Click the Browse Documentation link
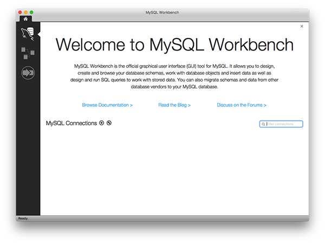This screenshot has width=325, height=244. point(107,105)
